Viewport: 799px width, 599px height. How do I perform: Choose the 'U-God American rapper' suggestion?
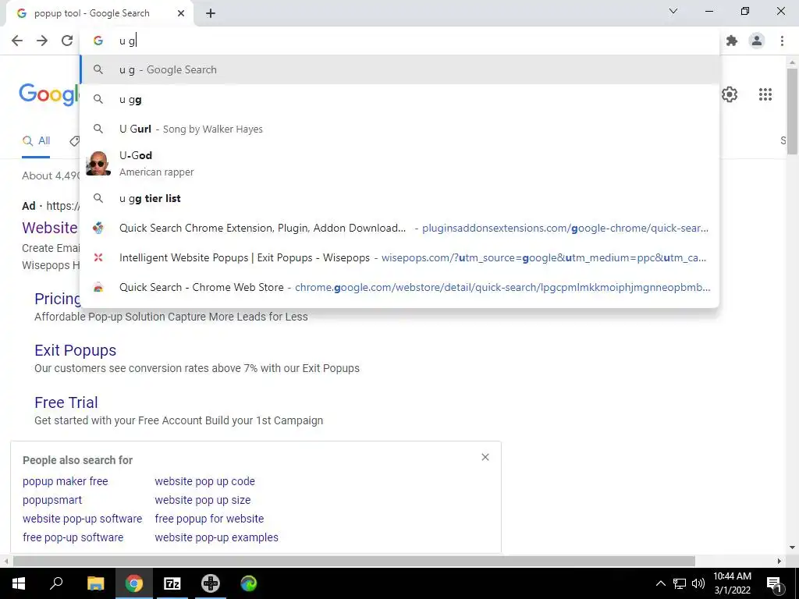pos(400,164)
